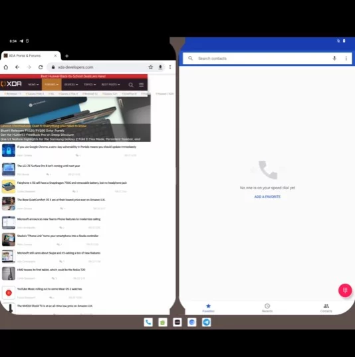Open the Microsoft Skype new features article
The height and width of the screenshot is (357, 355).
[x=59, y=253]
